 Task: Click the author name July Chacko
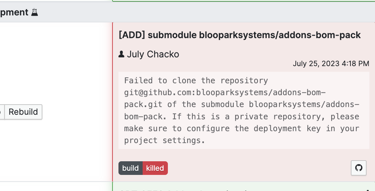153,55
